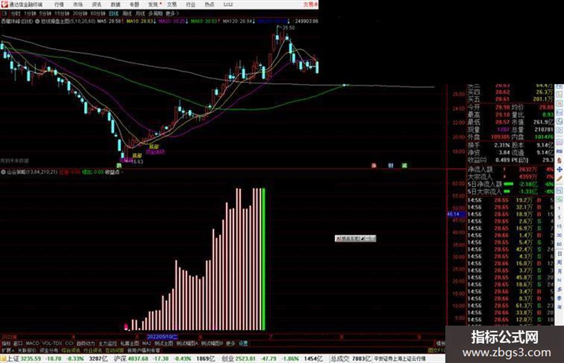Open the 资讯 menu

pos(97,4)
